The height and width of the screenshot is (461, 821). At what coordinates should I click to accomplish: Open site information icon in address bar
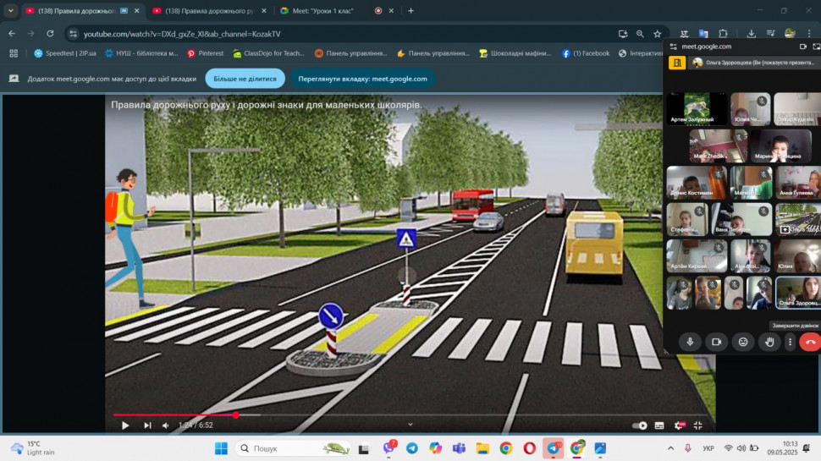[x=73, y=34]
